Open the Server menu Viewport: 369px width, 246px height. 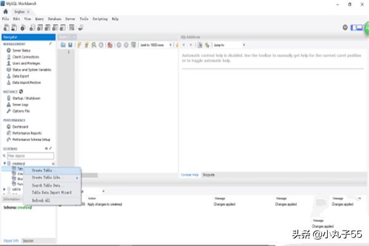pyautogui.click(x=70, y=18)
